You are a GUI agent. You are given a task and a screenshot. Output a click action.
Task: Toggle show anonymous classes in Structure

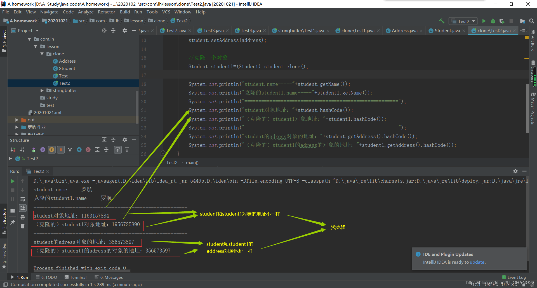[x=79, y=150]
